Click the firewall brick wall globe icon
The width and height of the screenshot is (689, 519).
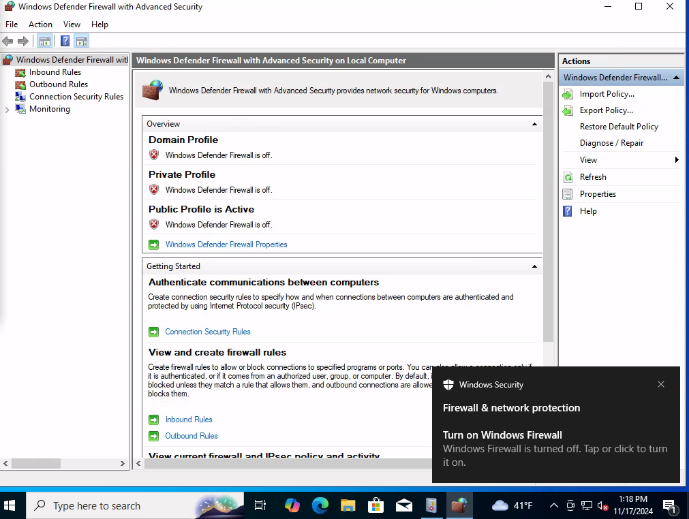pos(153,90)
